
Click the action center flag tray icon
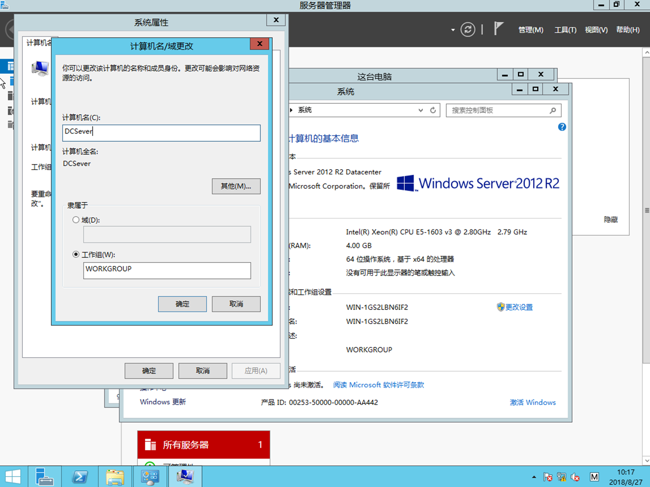point(548,477)
